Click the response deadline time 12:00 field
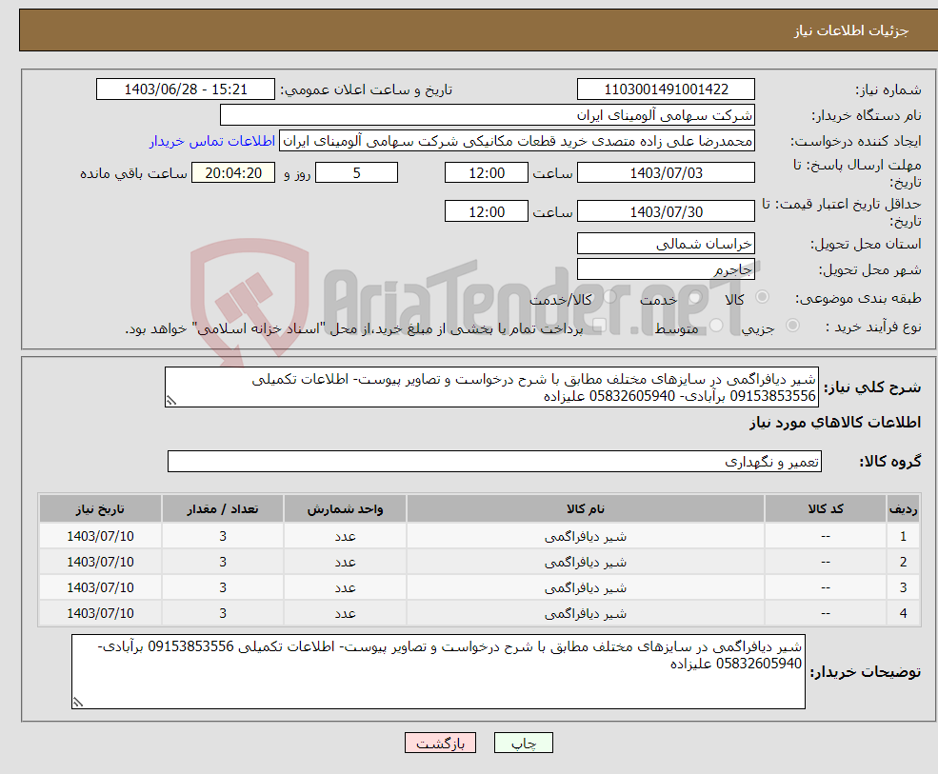Screen dimensions: 938x774 (x=487, y=173)
